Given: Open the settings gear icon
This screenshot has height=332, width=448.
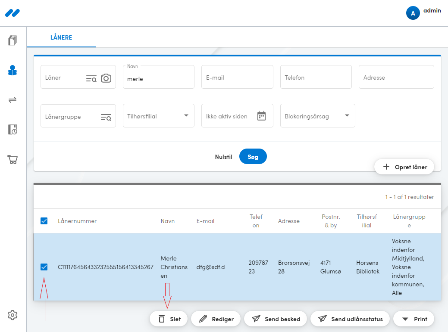Looking at the screenshot, I should tap(12, 315).
